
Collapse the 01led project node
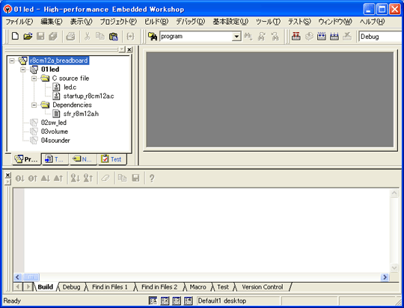[x=23, y=70]
